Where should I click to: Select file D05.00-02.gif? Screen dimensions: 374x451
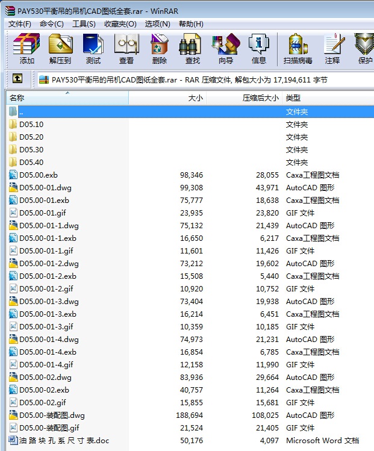[43, 403]
